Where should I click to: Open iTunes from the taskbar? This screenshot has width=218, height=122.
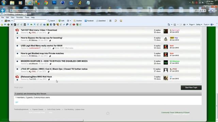click(x=71, y=3)
